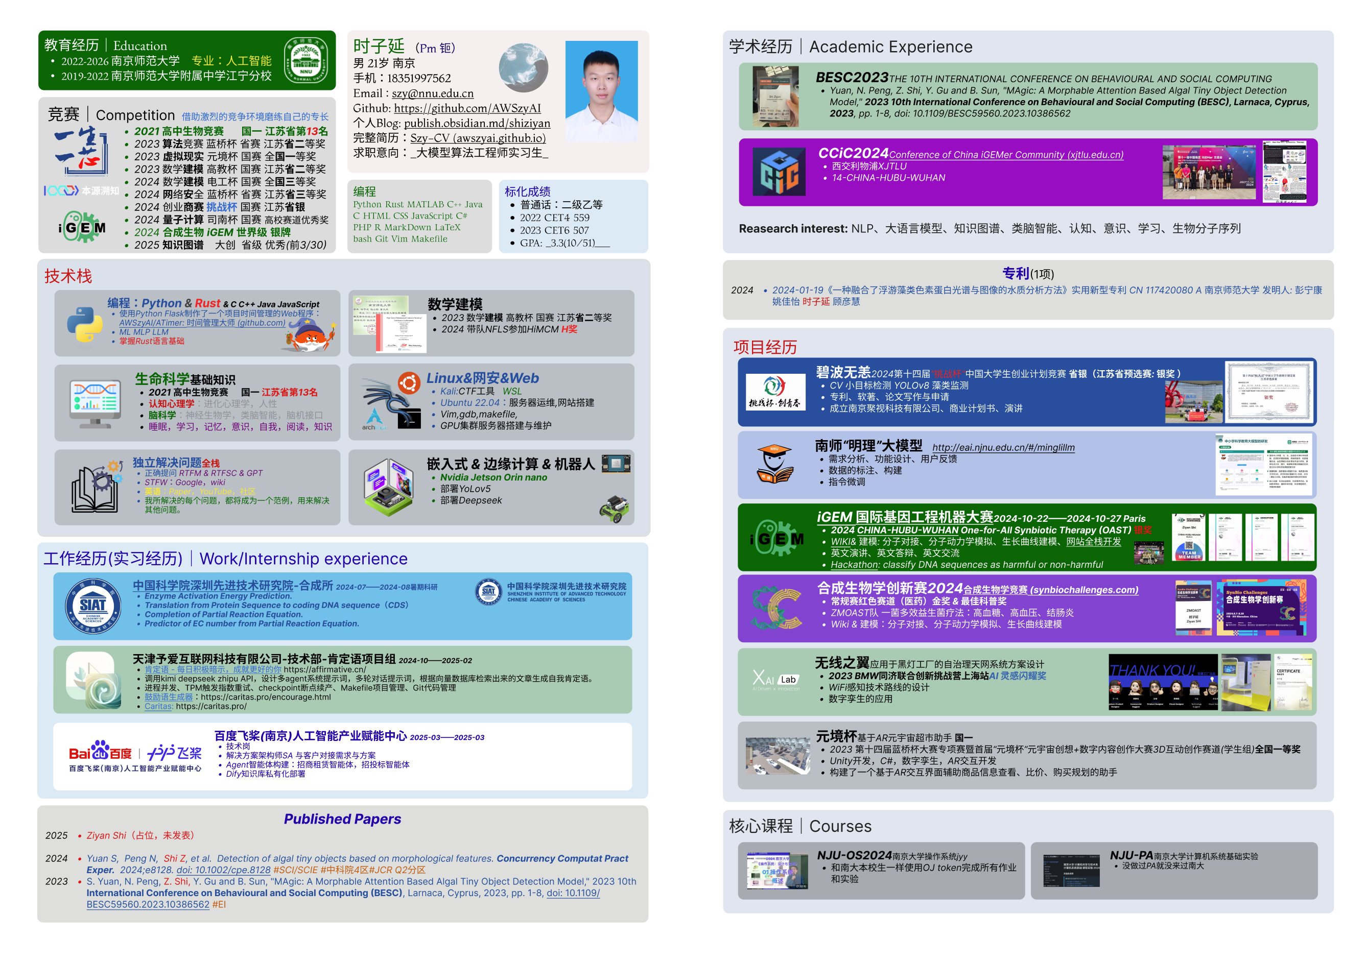Click the phone number 18351997562
Image resolution: width=1365 pixels, height=963 pixels.
pyautogui.click(x=419, y=79)
